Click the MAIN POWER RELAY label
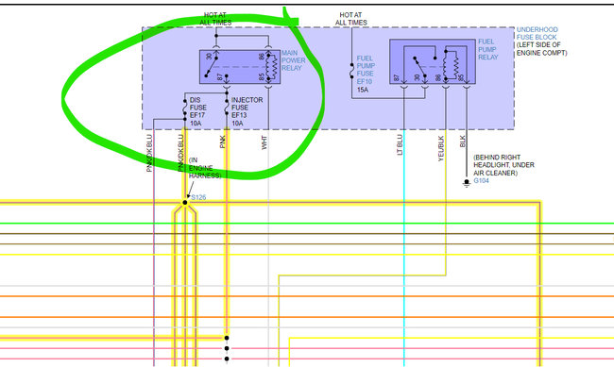The image size is (614, 367). (x=293, y=60)
